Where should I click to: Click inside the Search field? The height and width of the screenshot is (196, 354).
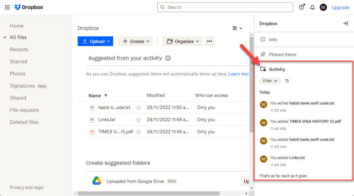click(225, 7)
